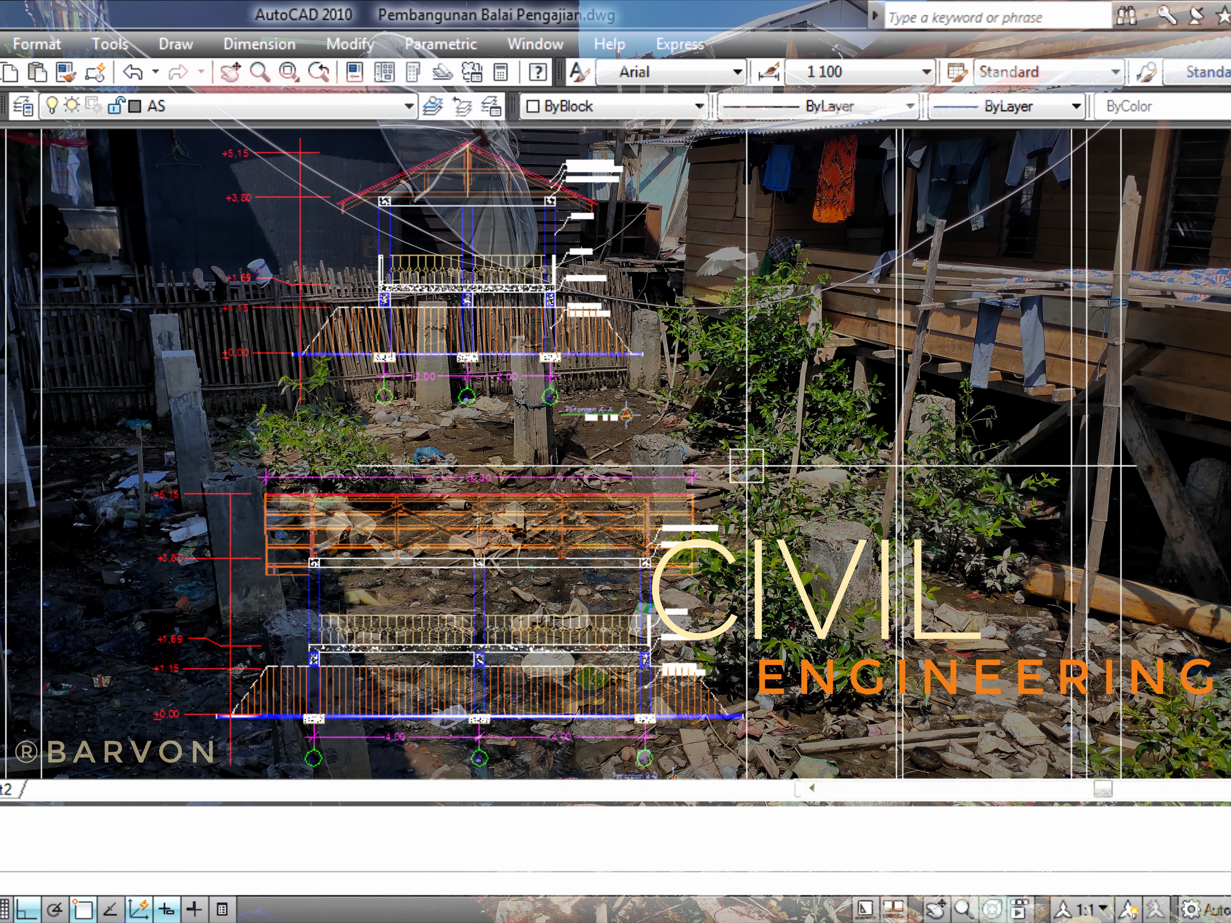
Task: Click the Zoom Previous icon
Action: pos(318,72)
